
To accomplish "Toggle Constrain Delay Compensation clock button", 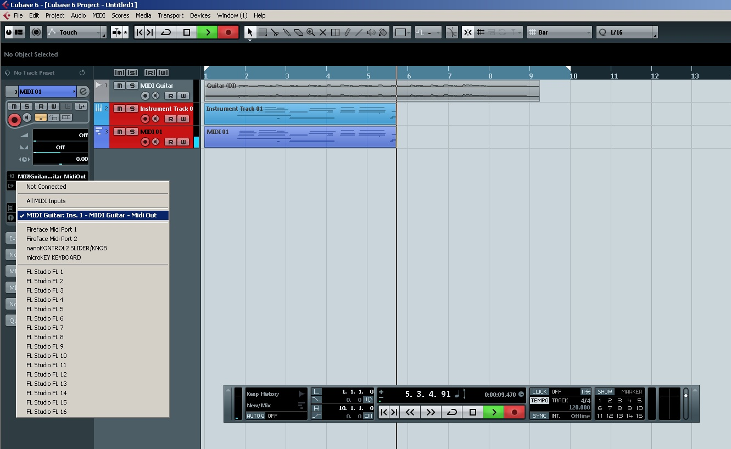I will 36,32.
